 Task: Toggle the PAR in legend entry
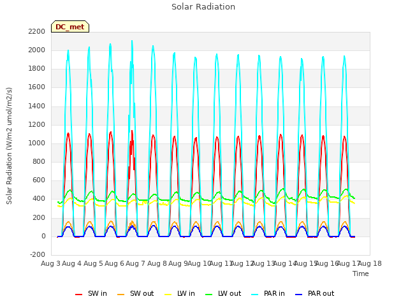(268, 293)
